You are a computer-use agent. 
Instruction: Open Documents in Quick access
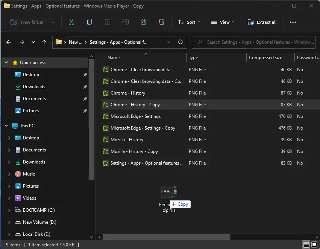[x=34, y=99]
